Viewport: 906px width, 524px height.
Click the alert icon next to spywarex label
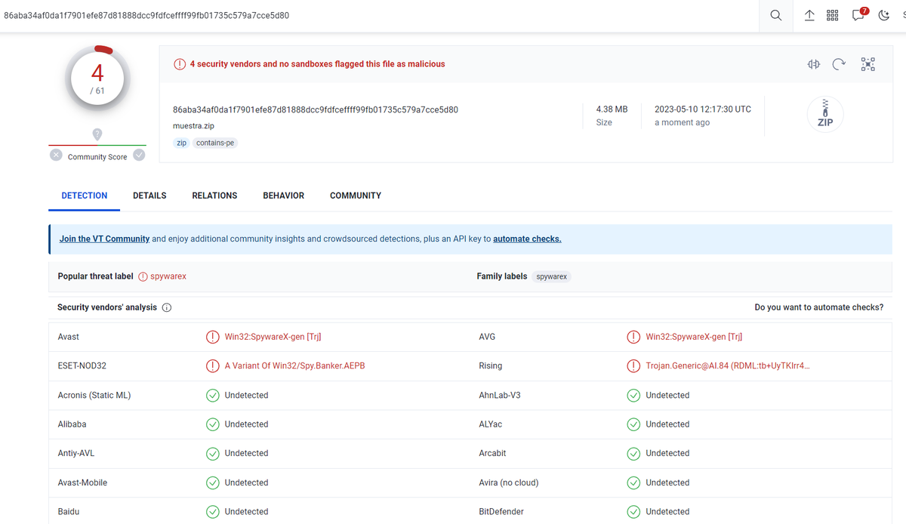(x=143, y=276)
